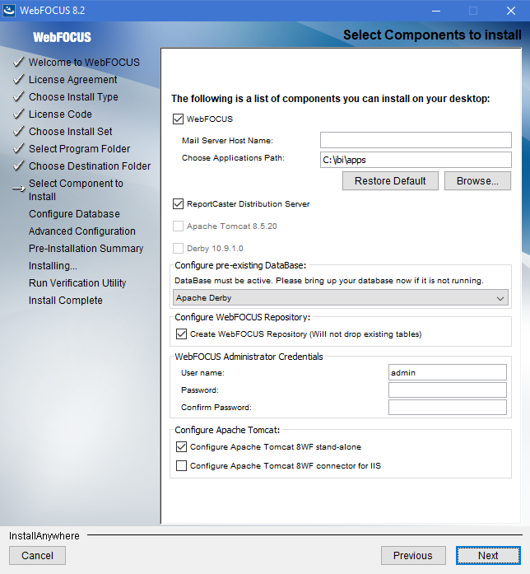Viewport: 530px width, 574px height.
Task: Click the Mail Server Host Name field
Action: click(x=416, y=140)
